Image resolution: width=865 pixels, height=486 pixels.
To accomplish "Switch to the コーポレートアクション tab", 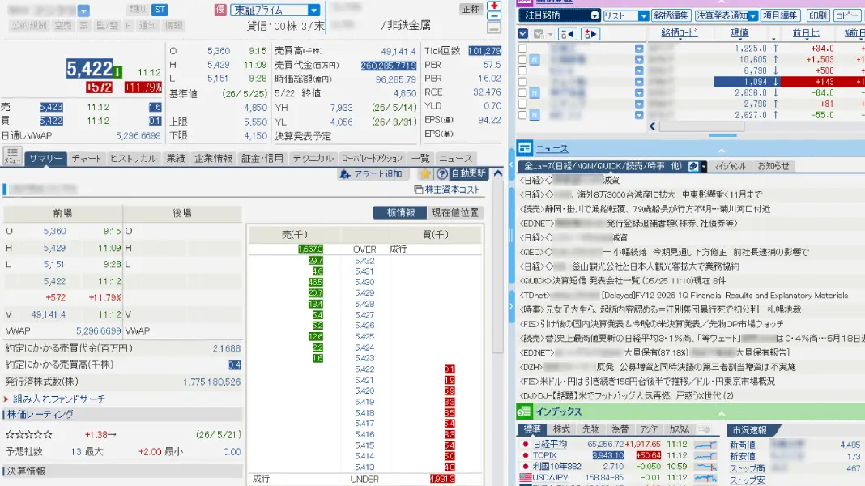I will pyautogui.click(x=373, y=158).
